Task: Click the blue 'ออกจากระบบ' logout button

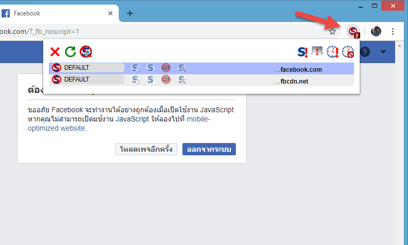Action: pyautogui.click(x=209, y=149)
